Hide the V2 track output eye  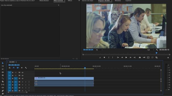coord(23,75)
